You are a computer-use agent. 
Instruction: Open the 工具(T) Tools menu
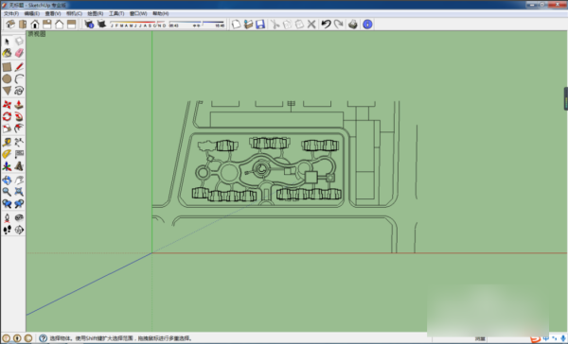click(116, 13)
